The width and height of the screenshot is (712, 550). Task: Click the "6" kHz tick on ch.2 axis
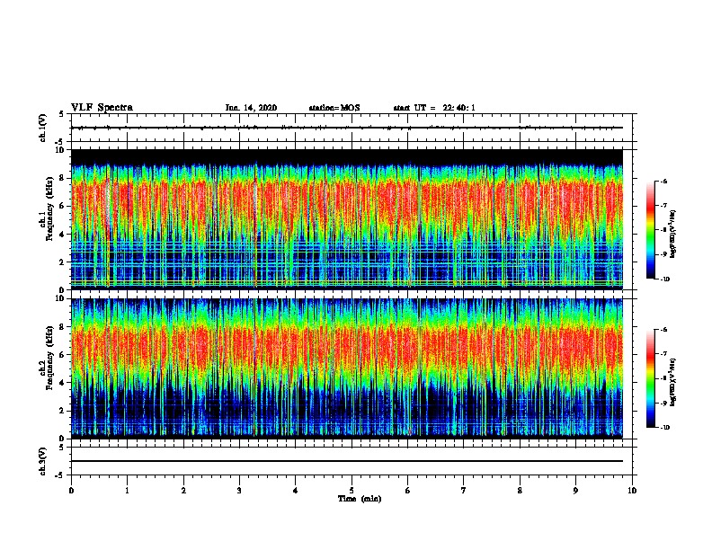click(62, 355)
